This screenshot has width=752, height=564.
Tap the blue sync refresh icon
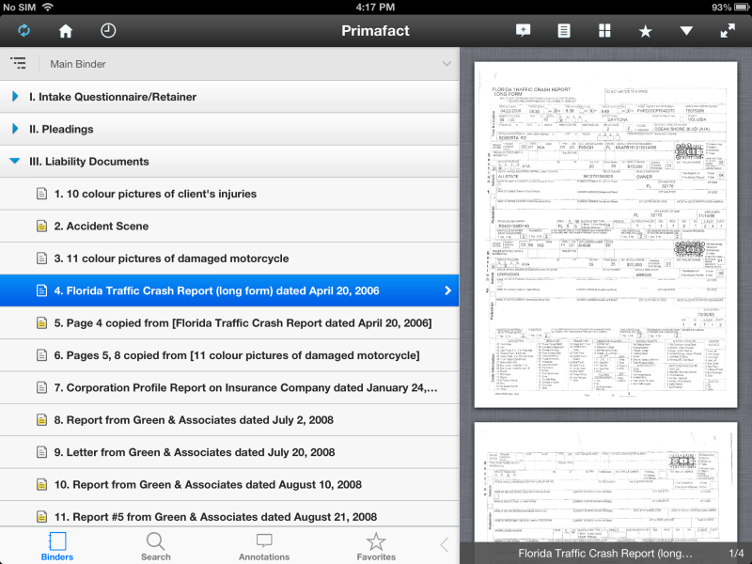24,31
